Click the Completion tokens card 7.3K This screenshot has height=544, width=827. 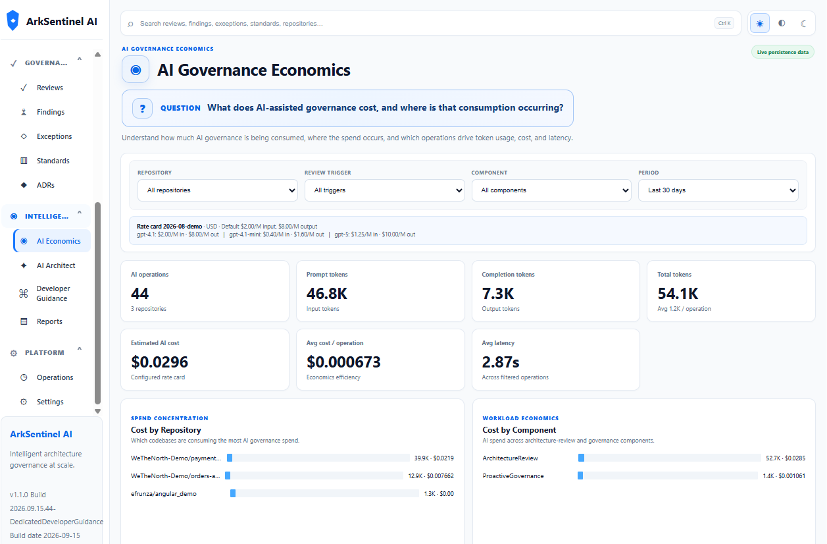tap(556, 291)
